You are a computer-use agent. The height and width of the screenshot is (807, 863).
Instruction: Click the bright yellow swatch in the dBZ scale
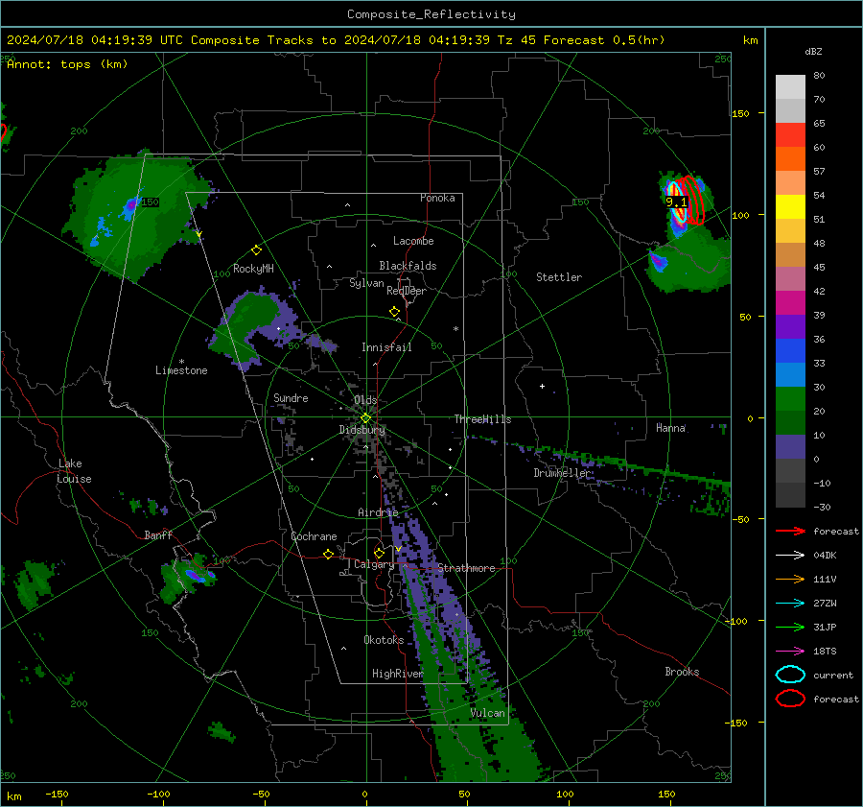[x=790, y=207]
